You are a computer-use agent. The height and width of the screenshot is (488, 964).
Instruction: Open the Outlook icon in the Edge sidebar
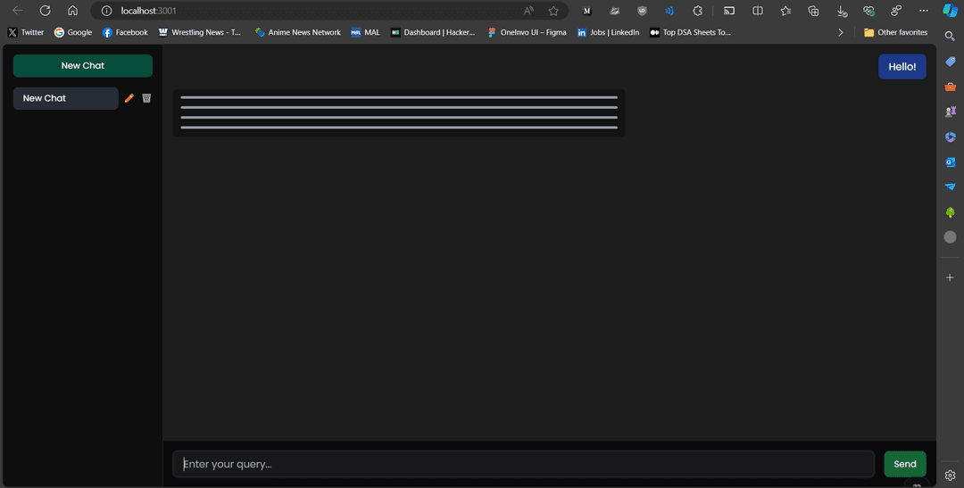(x=950, y=162)
